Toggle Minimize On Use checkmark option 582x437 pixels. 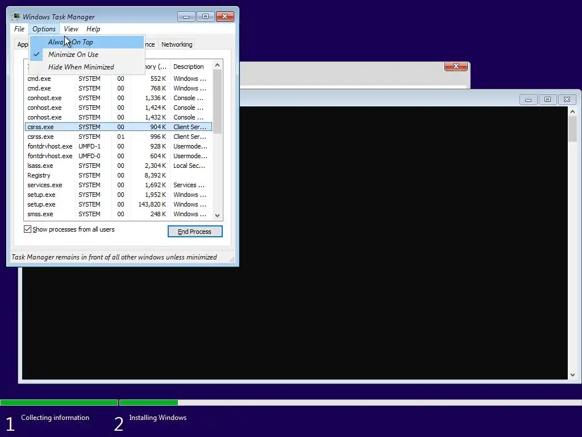87,54
